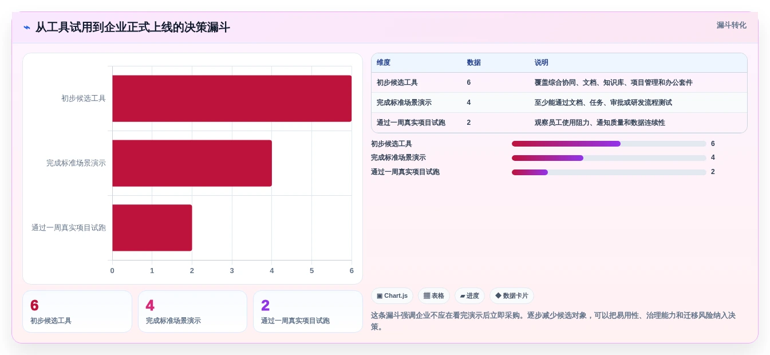Image resolution: width=770 pixels, height=355 pixels.
Task: Click the chart y-axis label 通过一周真实项目试跑
Action: (69, 228)
